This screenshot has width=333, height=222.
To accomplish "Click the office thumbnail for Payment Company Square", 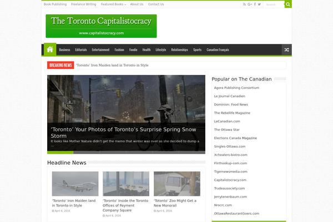I will coord(126,184).
